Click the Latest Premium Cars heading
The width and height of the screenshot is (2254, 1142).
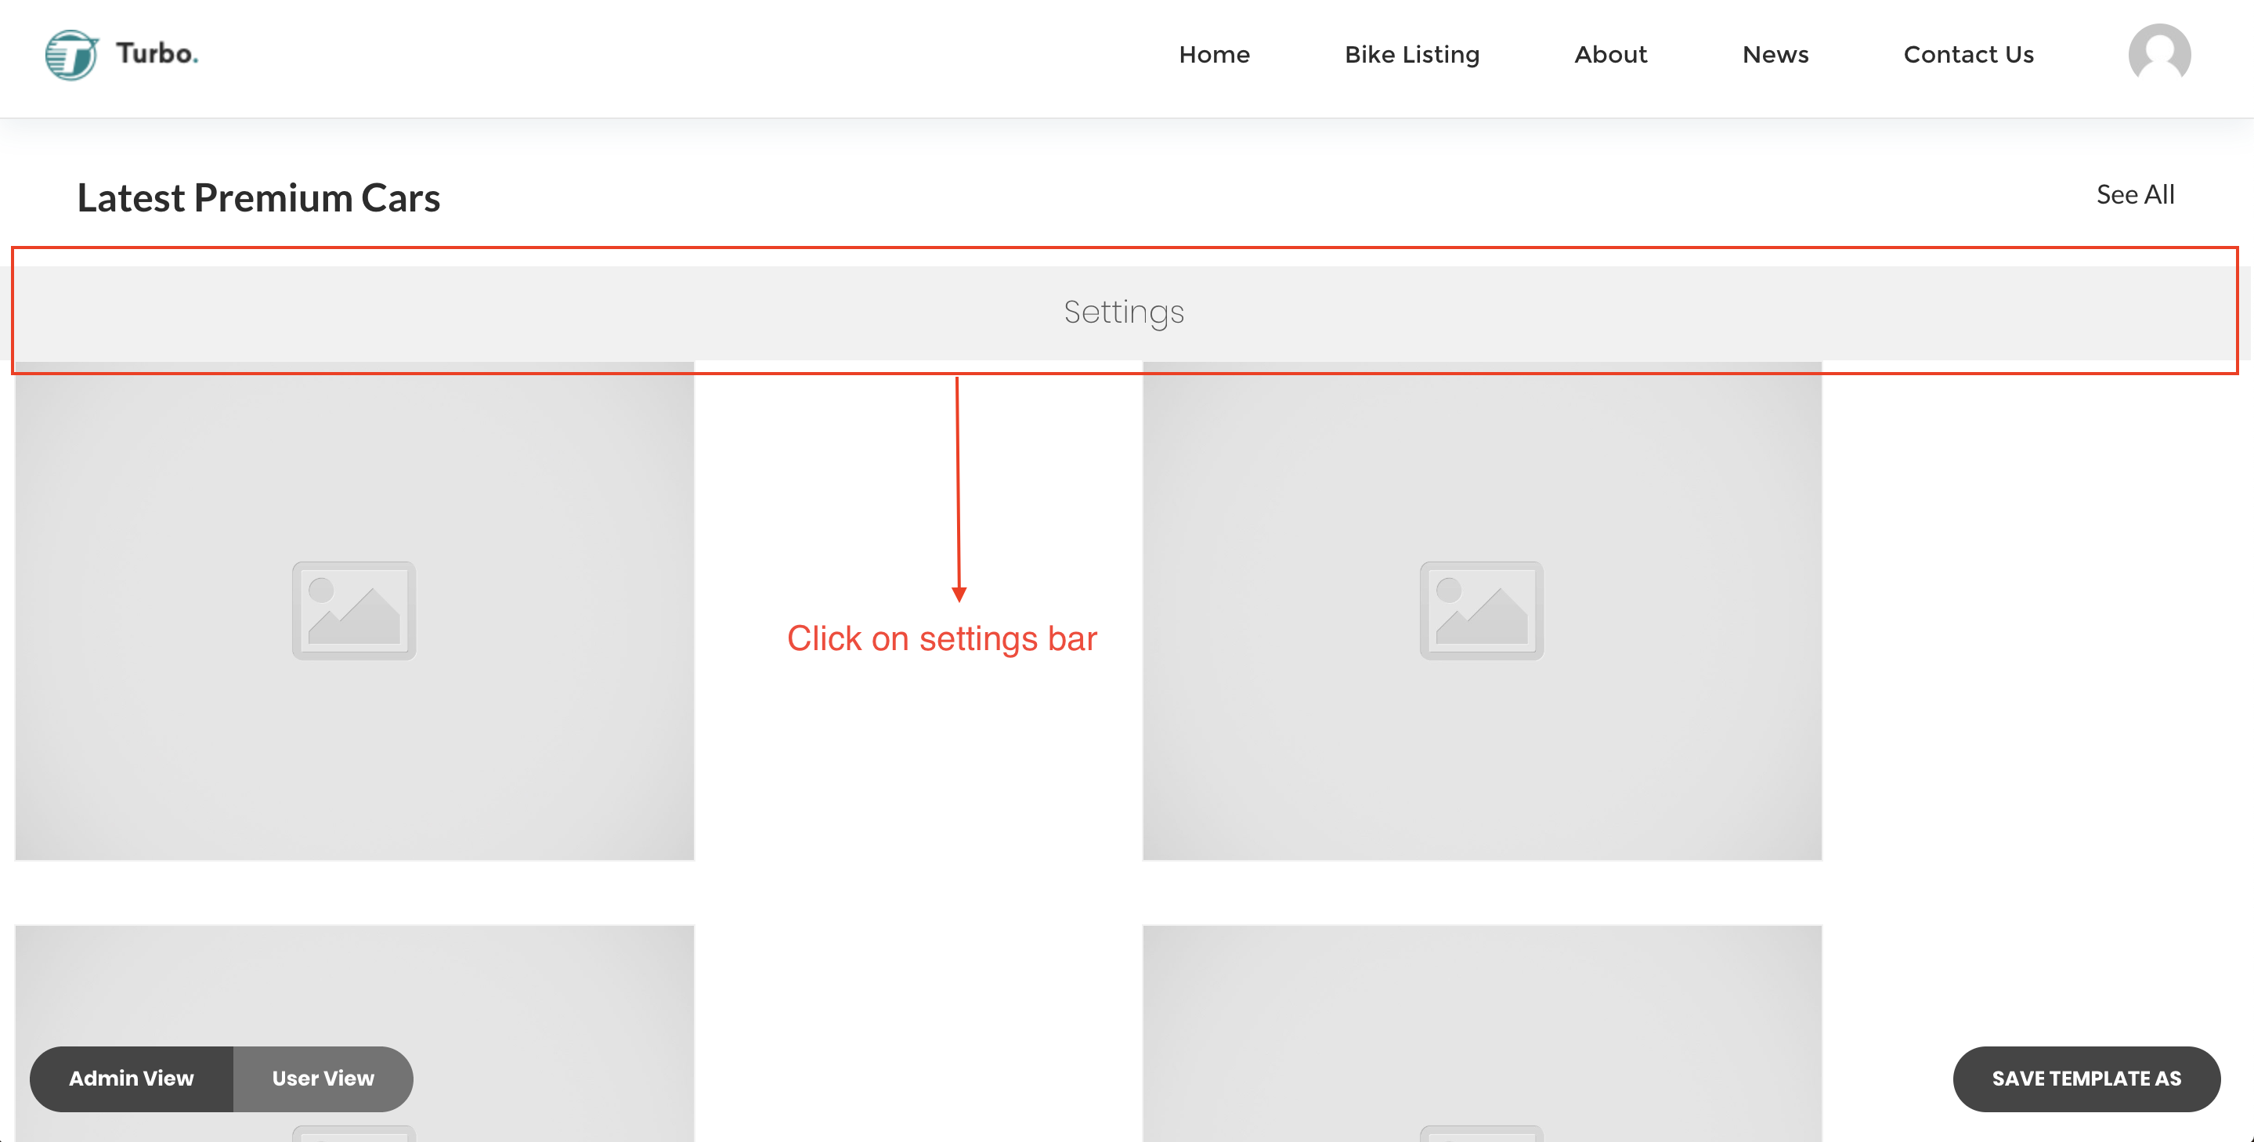(258, 197)
